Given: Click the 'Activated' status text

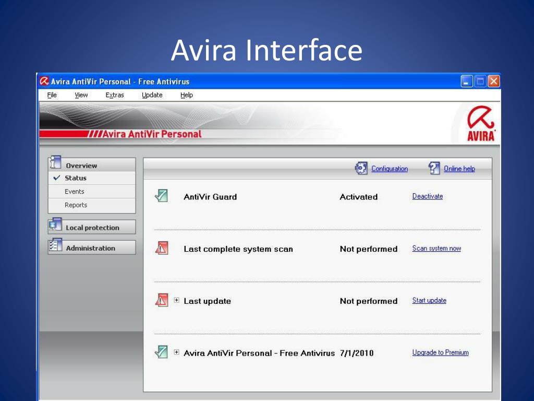Looking at the screenshot, I should [359, 197].
